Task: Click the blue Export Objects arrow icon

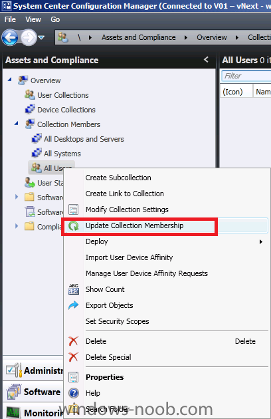Action: coord(74,305)
